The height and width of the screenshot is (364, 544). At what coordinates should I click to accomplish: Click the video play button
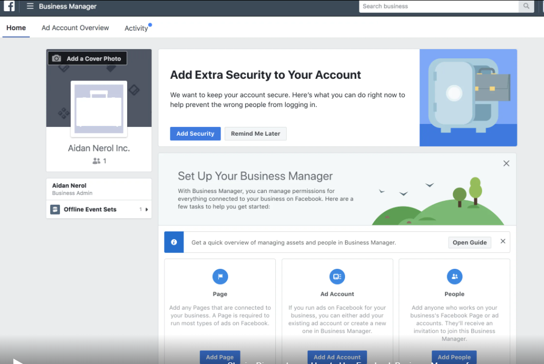point(18,361)
